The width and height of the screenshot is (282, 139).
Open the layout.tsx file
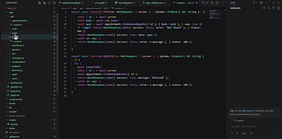click(30, 91)
